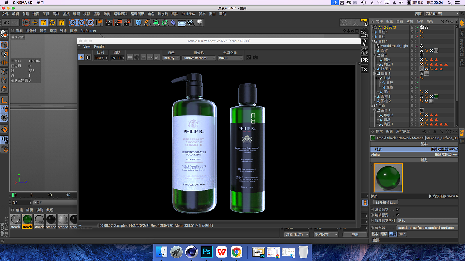
Task: Click the Floor grid icon in toolbar
Action: (x=182, y=23)
